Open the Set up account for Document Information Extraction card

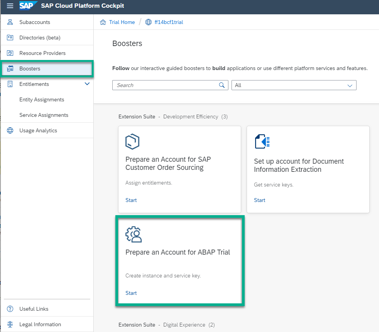(308, 169)
